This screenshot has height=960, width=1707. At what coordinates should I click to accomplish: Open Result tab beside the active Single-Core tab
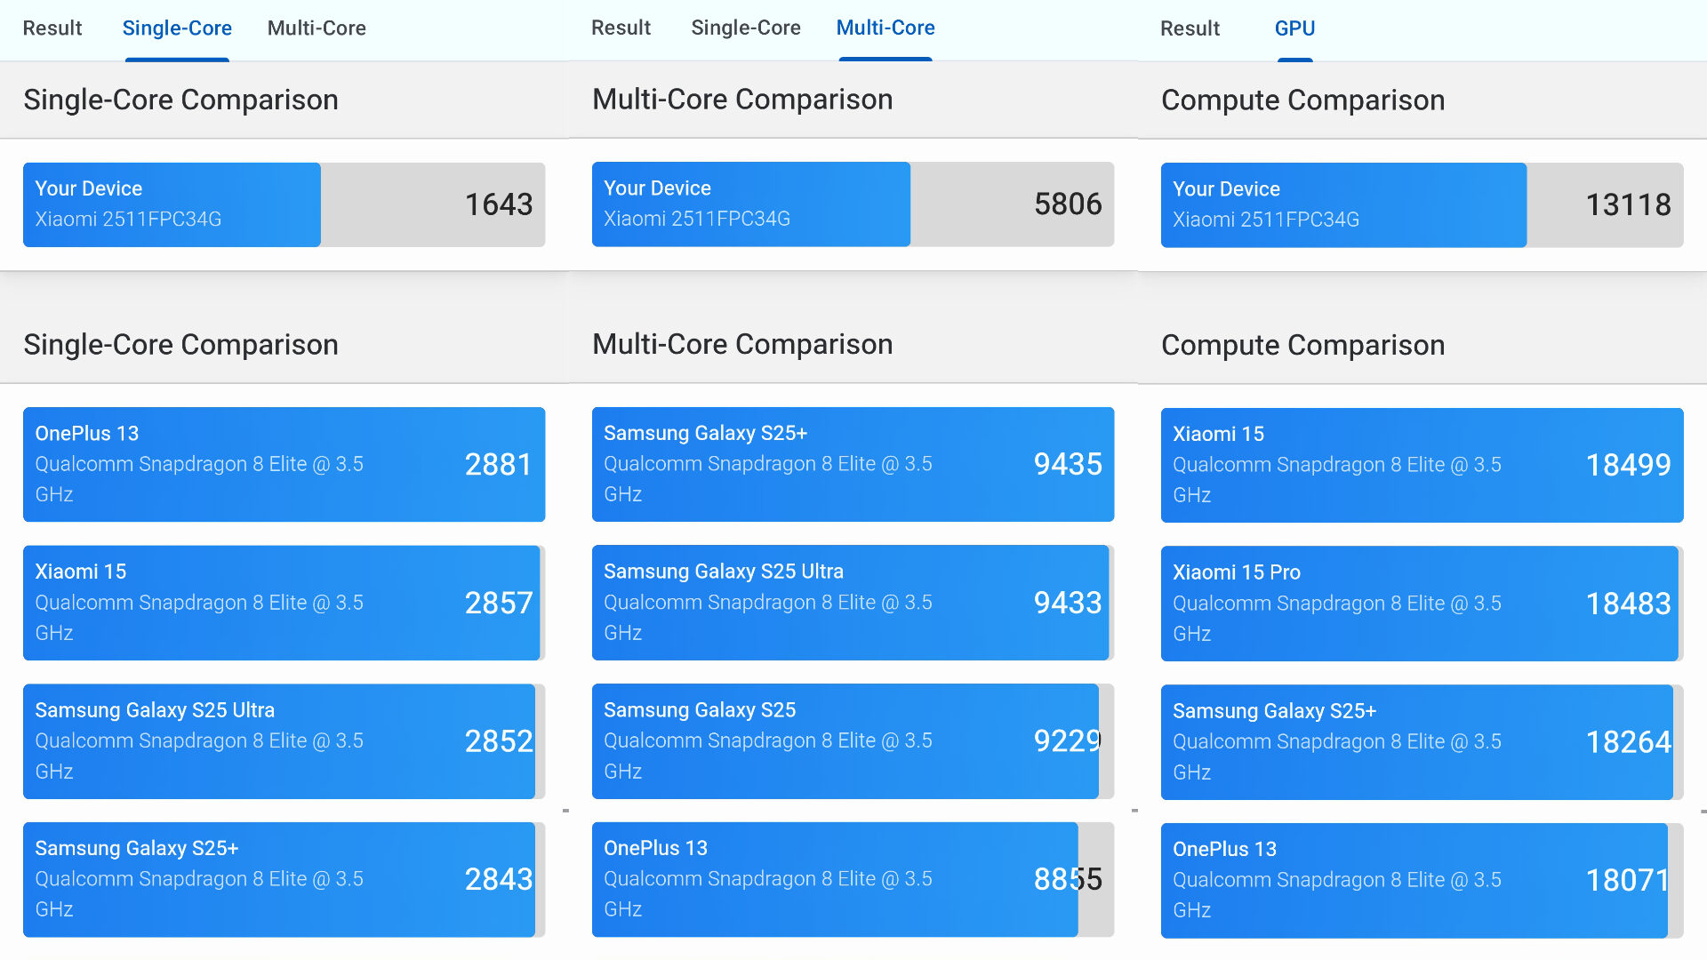(x=52, y=28)
